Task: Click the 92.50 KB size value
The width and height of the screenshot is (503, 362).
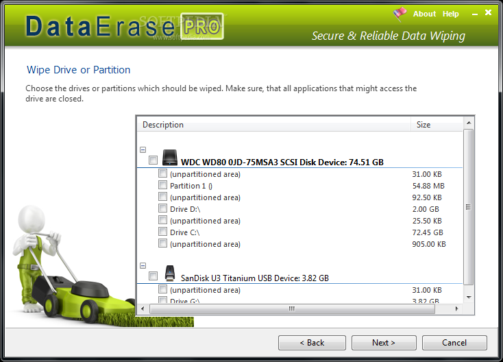Action: point(427,197)
